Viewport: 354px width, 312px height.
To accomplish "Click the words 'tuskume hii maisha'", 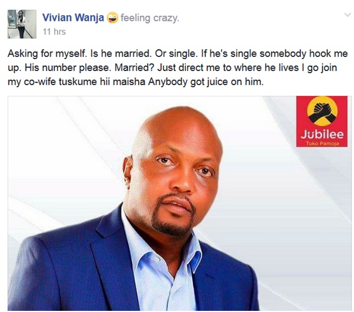I will (x=102, y=82).
